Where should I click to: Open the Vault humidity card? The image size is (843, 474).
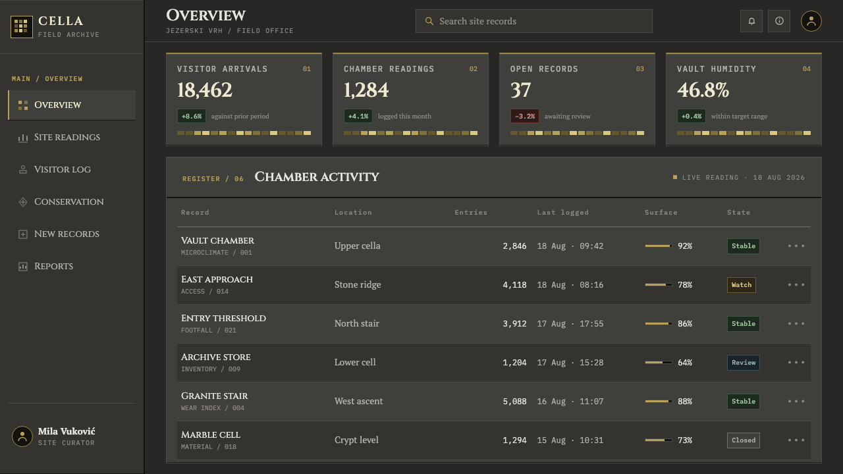pos(744,99)
